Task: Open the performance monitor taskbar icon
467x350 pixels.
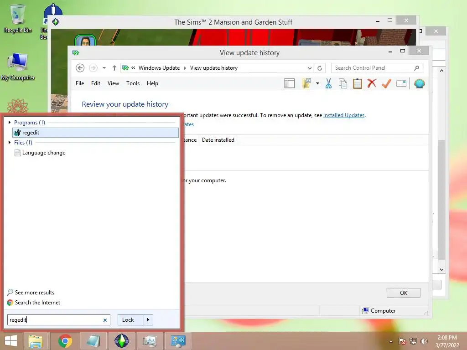Action: (x=150, y=341)
